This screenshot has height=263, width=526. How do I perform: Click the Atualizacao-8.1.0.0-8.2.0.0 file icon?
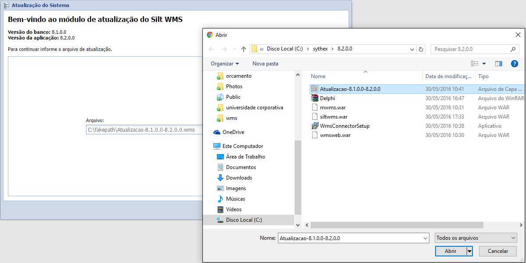pyautogui.click(x=314, y=89)
